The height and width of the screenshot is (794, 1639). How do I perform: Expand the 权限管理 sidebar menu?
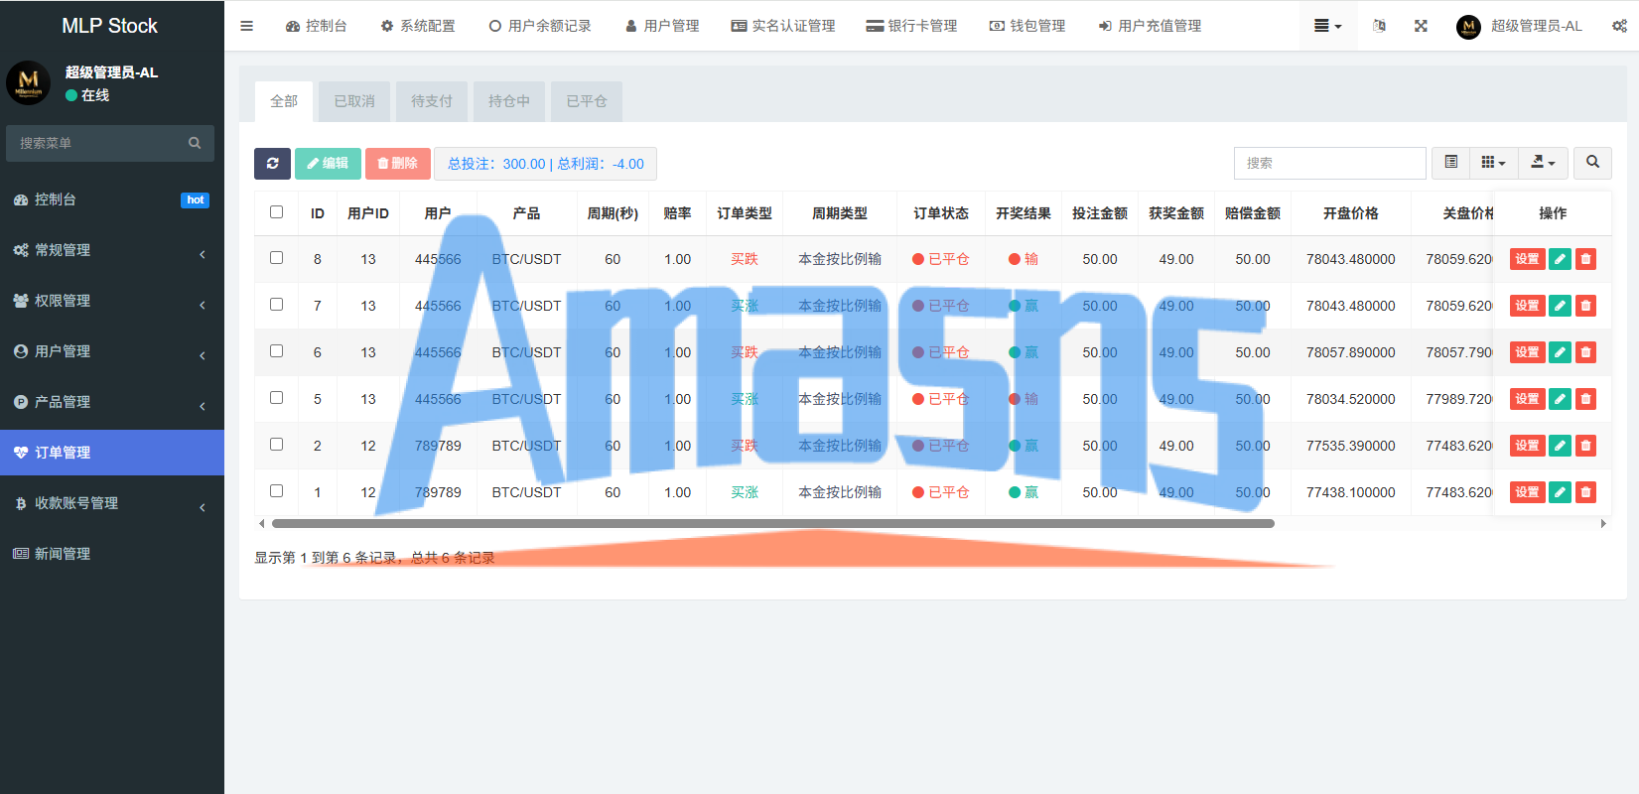point(112,301)
